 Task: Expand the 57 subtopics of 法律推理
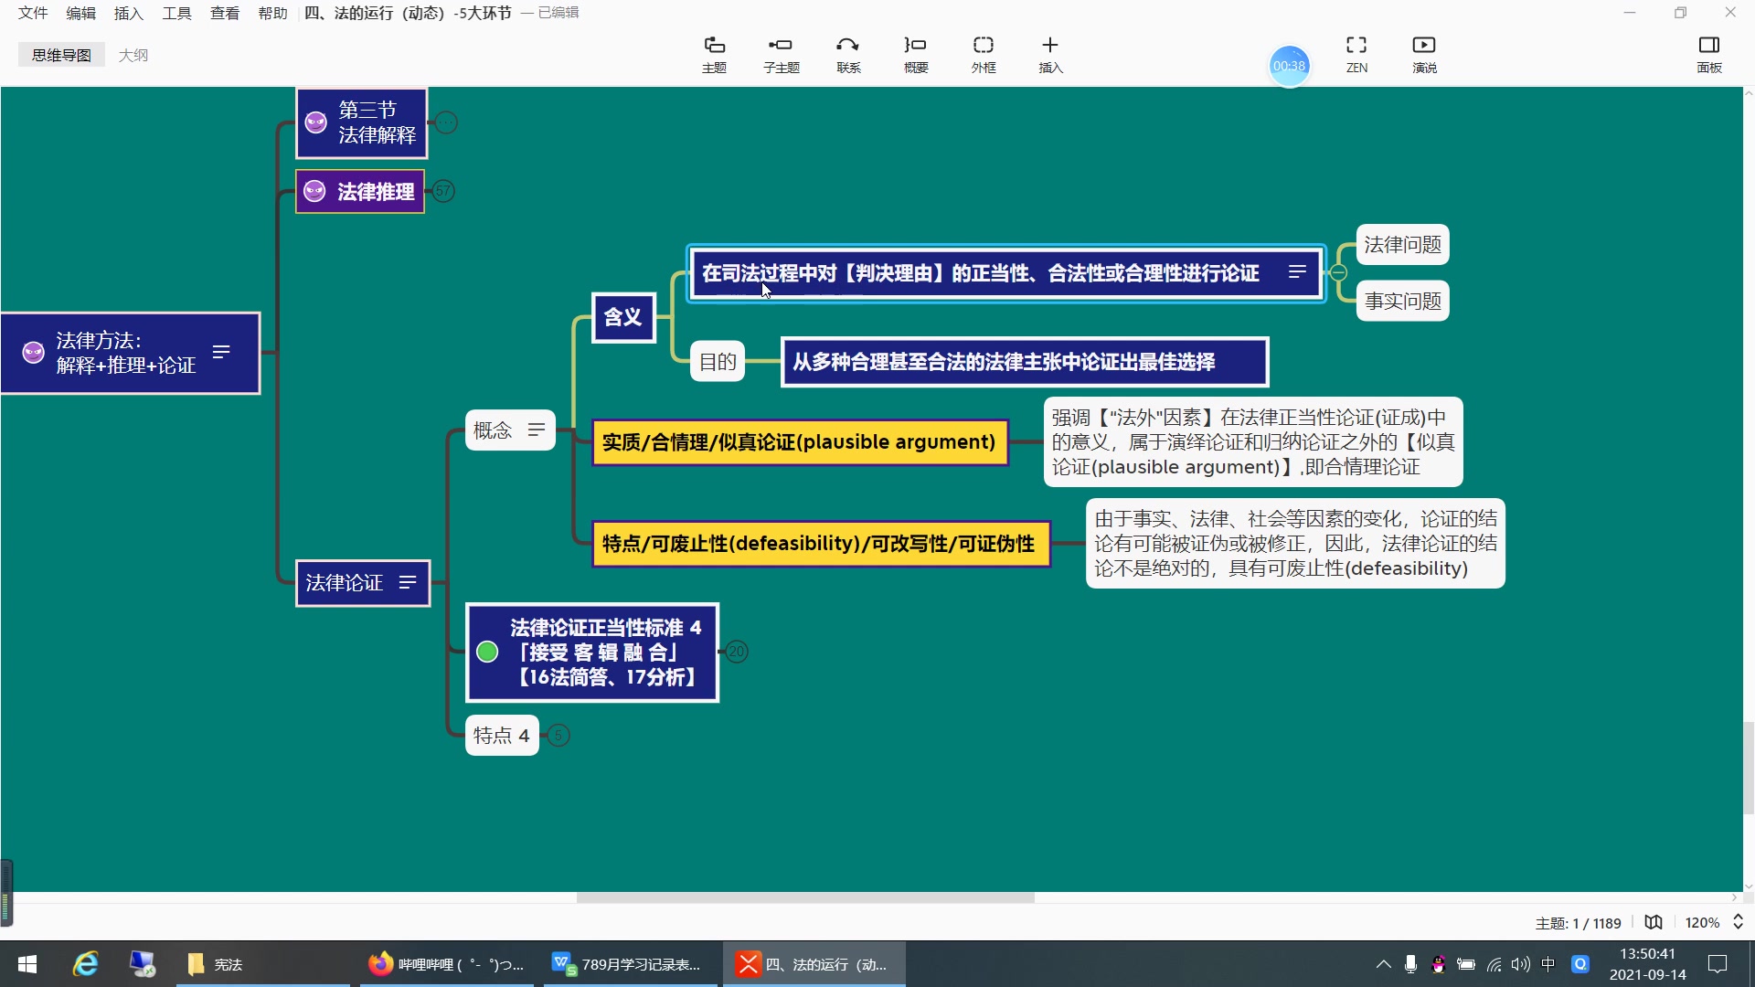pyautogui.click(x=443, y=191)
